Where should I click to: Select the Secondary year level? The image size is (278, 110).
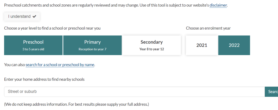(152, 45)
